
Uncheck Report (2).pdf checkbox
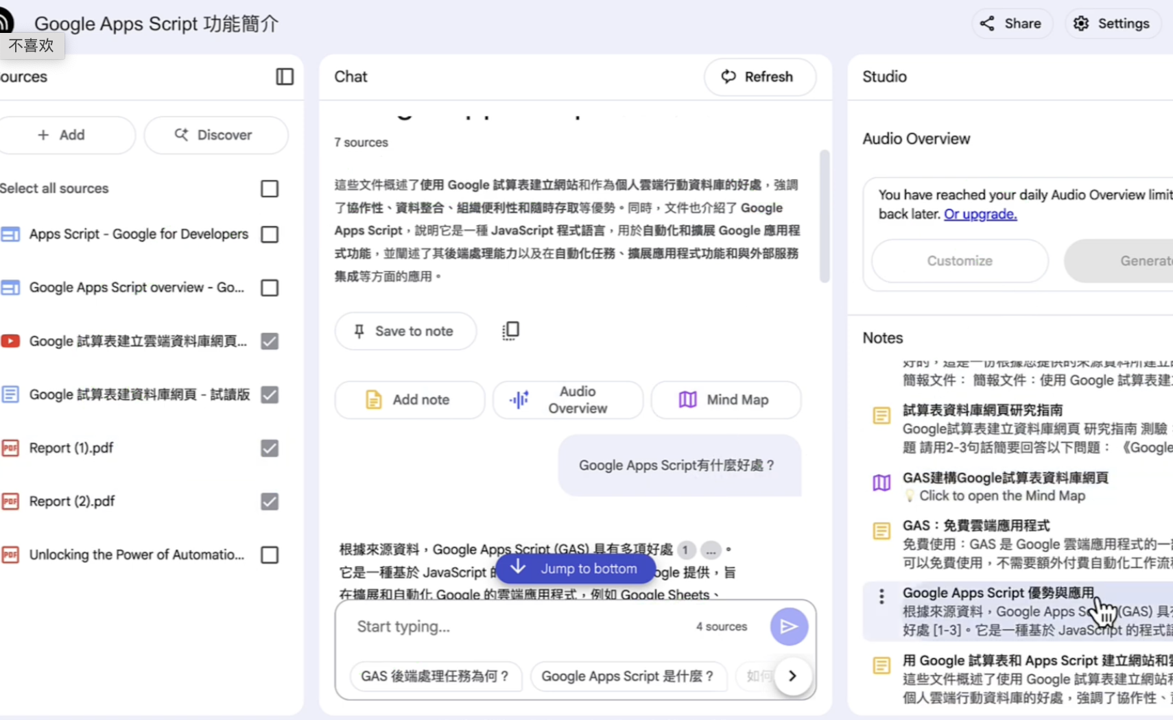tap(270, 501)
